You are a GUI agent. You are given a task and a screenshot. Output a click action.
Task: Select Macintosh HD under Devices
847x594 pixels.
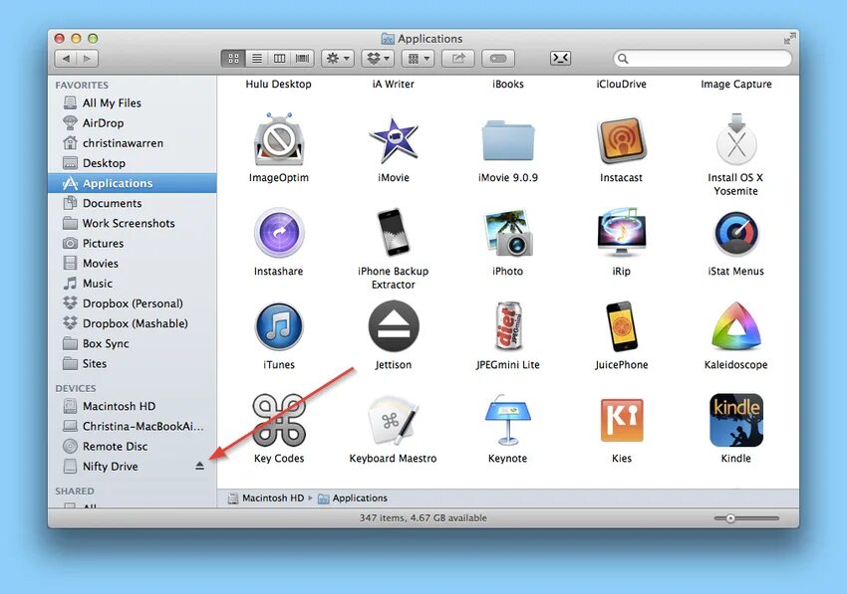[132, 406]
